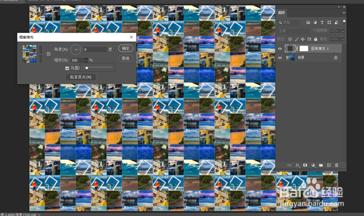Lock all attributes padlock icon
The height and width of the screenshot is (216, 364).
pyautogui.click(x=316, y=39)
